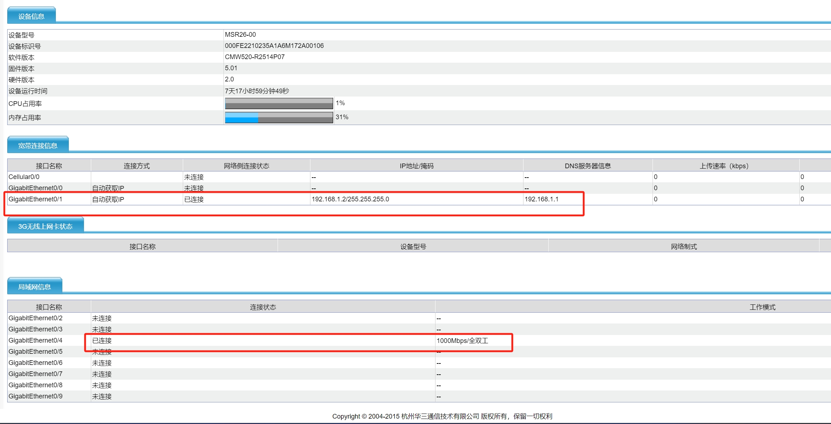Click the 网络侧连接状态 column header
The width and height of the screenshot is (831, 424).
pyautogui.click(x=246, y=166)
